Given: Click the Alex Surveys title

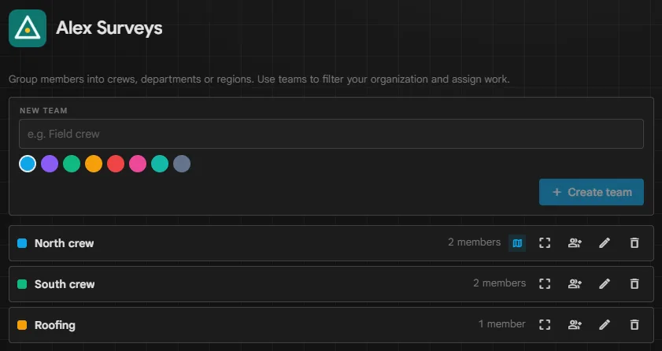Looking at the screenshot, I should [109, 28].
